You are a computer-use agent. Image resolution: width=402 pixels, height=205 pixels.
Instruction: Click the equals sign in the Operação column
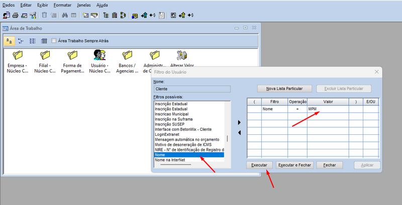[297, 109]
